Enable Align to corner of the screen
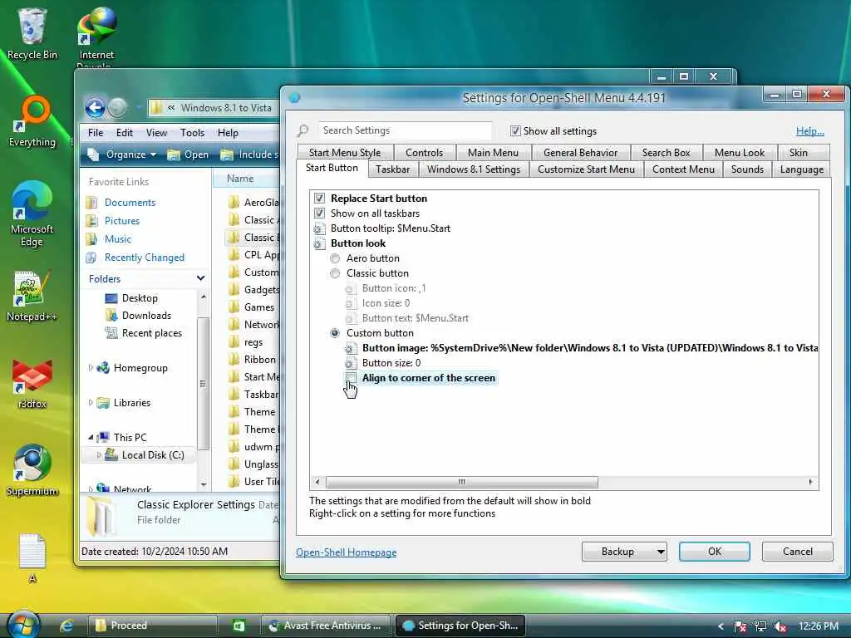Image resolution: width=851 pixels, height=638 pixels. click(x=352, y=378)
